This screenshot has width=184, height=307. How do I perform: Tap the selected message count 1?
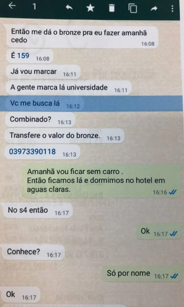pyautogui.click(x=34, y=7)
